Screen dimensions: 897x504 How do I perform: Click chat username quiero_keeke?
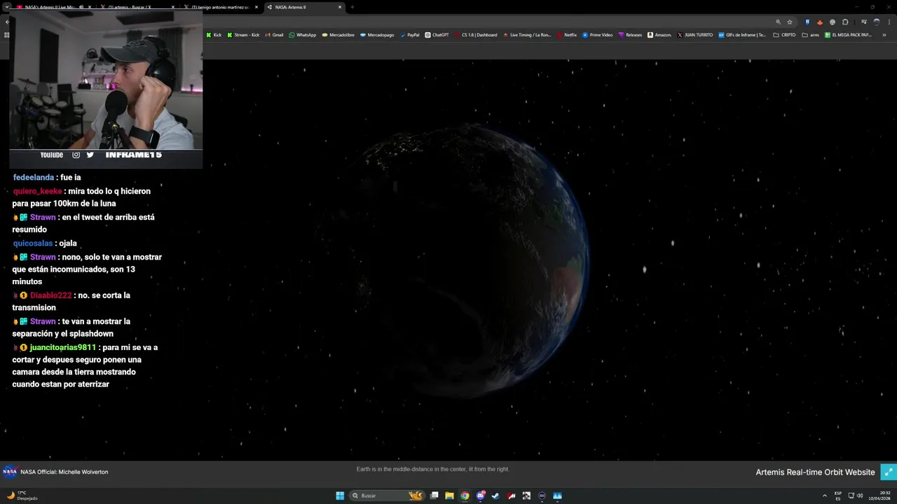coord(38,191)
